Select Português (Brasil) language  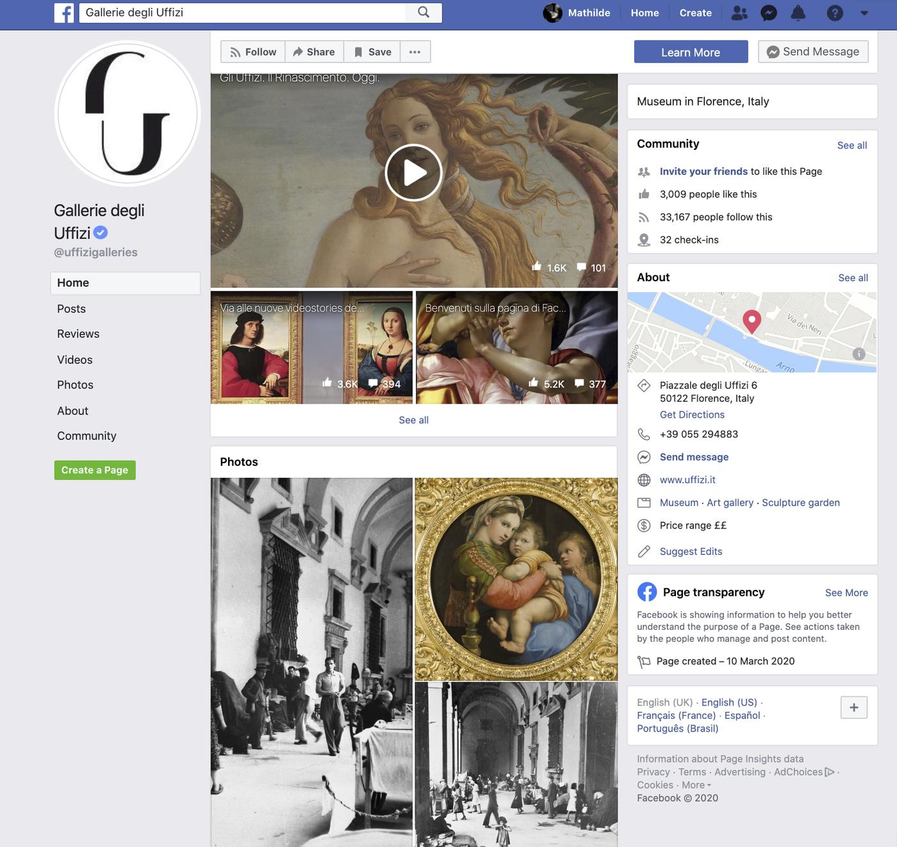coord(677,728)
